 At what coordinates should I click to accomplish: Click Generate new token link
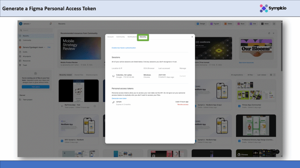point(119,98)
